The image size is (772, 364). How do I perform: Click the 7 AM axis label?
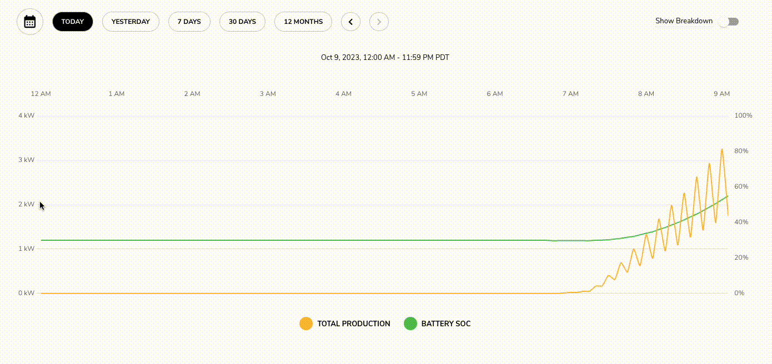(x=570, y=94)
